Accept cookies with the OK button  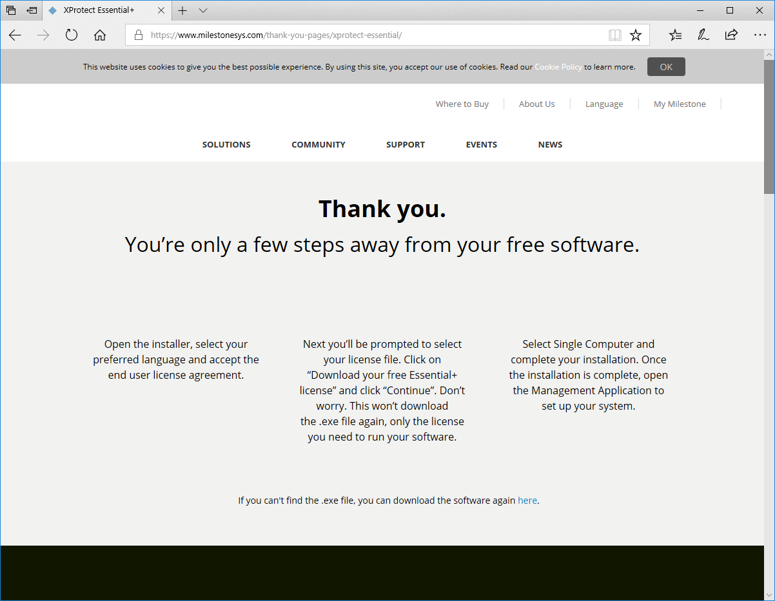666,67
